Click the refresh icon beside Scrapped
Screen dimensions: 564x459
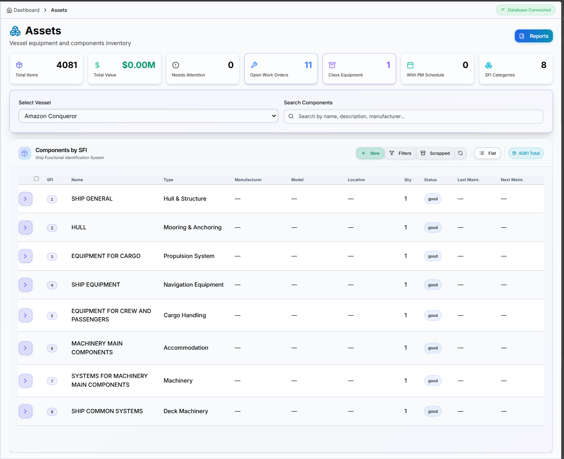click(461, 153)
